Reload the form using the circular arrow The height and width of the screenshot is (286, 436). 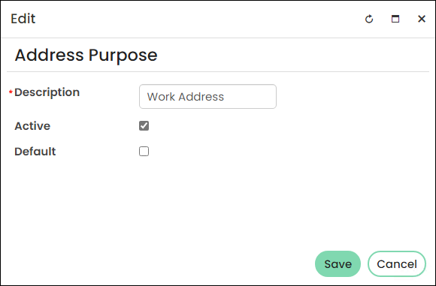(369, 19)
